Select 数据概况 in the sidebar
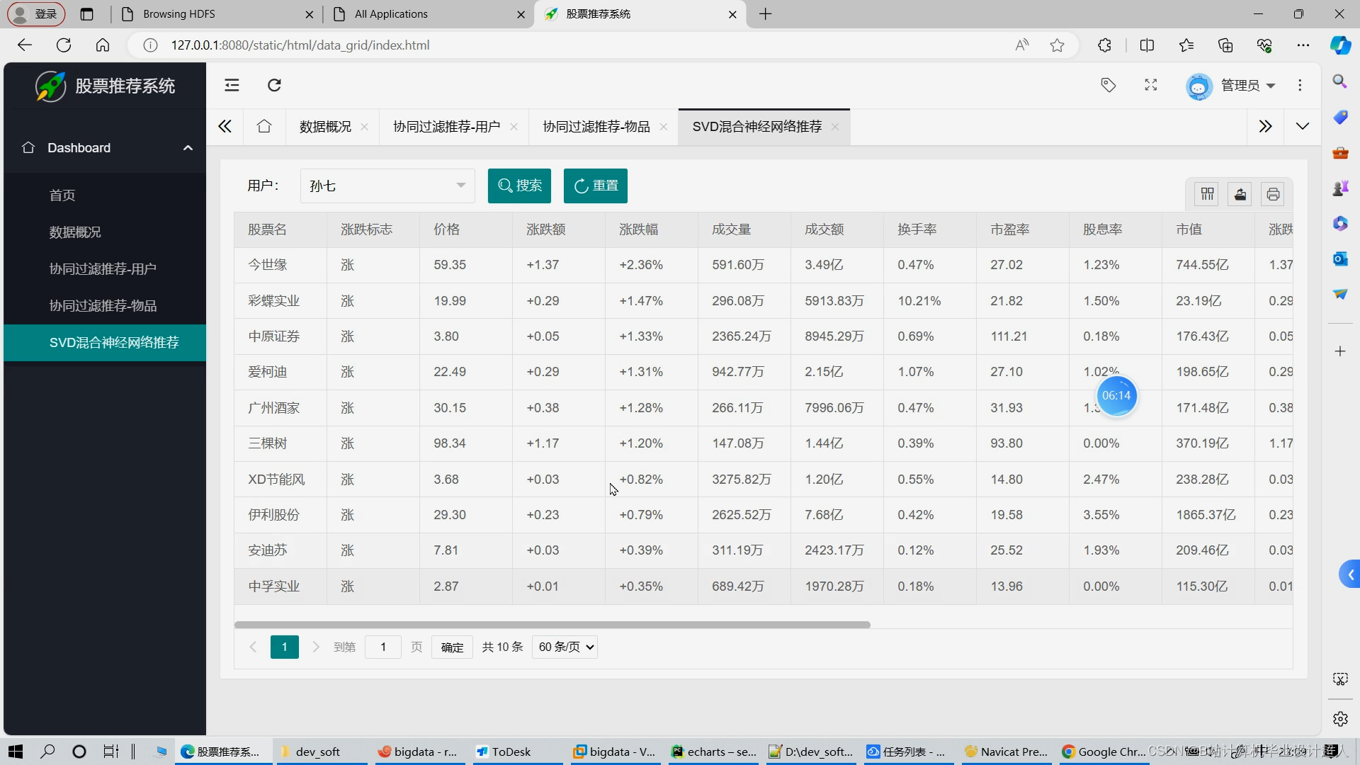 [75, 232]
